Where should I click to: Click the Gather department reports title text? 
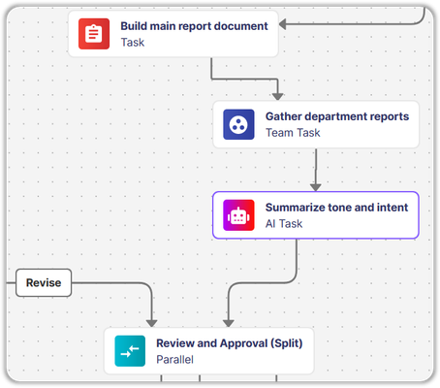pyautogui.click(x=337, y=116)
